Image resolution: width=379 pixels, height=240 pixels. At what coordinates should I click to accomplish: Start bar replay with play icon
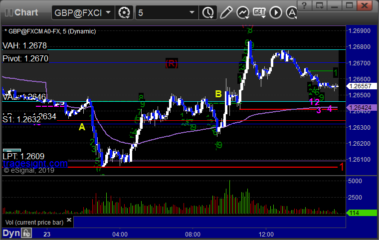[x=276, y=12]
